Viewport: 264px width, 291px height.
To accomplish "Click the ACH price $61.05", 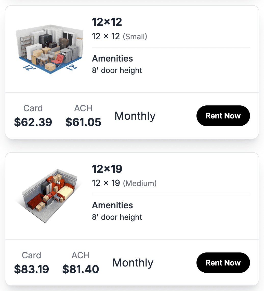I will click(x=83, y=122).
